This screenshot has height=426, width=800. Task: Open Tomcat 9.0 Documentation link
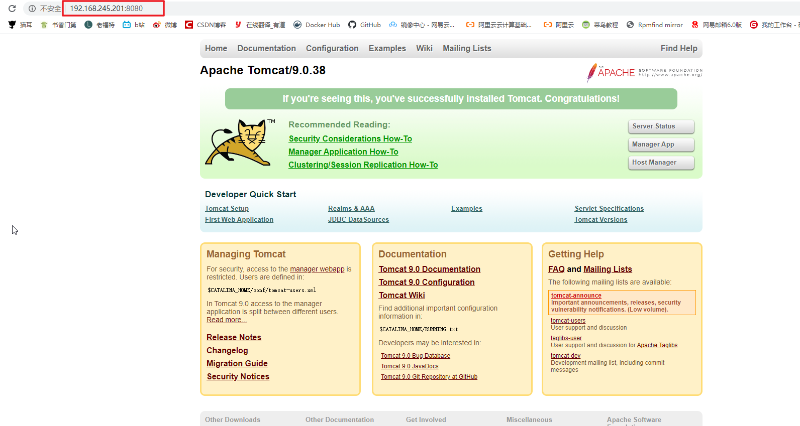[x=430, y=269]
